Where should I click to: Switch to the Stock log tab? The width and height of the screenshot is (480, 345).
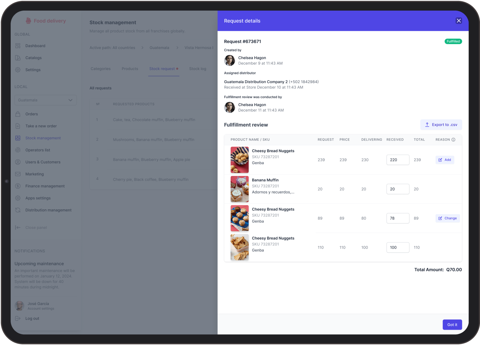197,69
